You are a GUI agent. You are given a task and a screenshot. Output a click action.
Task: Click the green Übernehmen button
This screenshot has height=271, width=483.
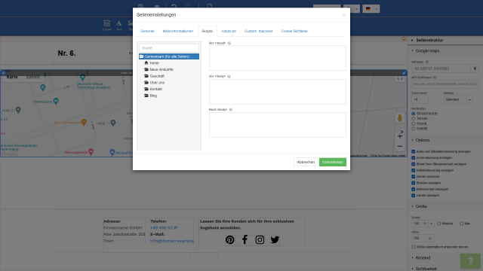pyautogui.click(x=333, y=162)
